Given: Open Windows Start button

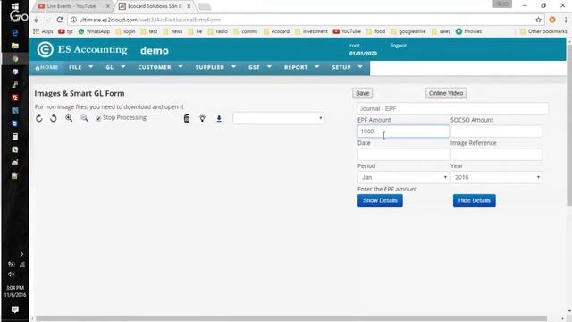Looking at the screenshot, I should click(15, 6).
